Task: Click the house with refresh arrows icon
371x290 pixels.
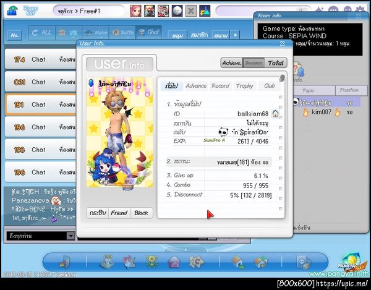Action: pos(260,263)
